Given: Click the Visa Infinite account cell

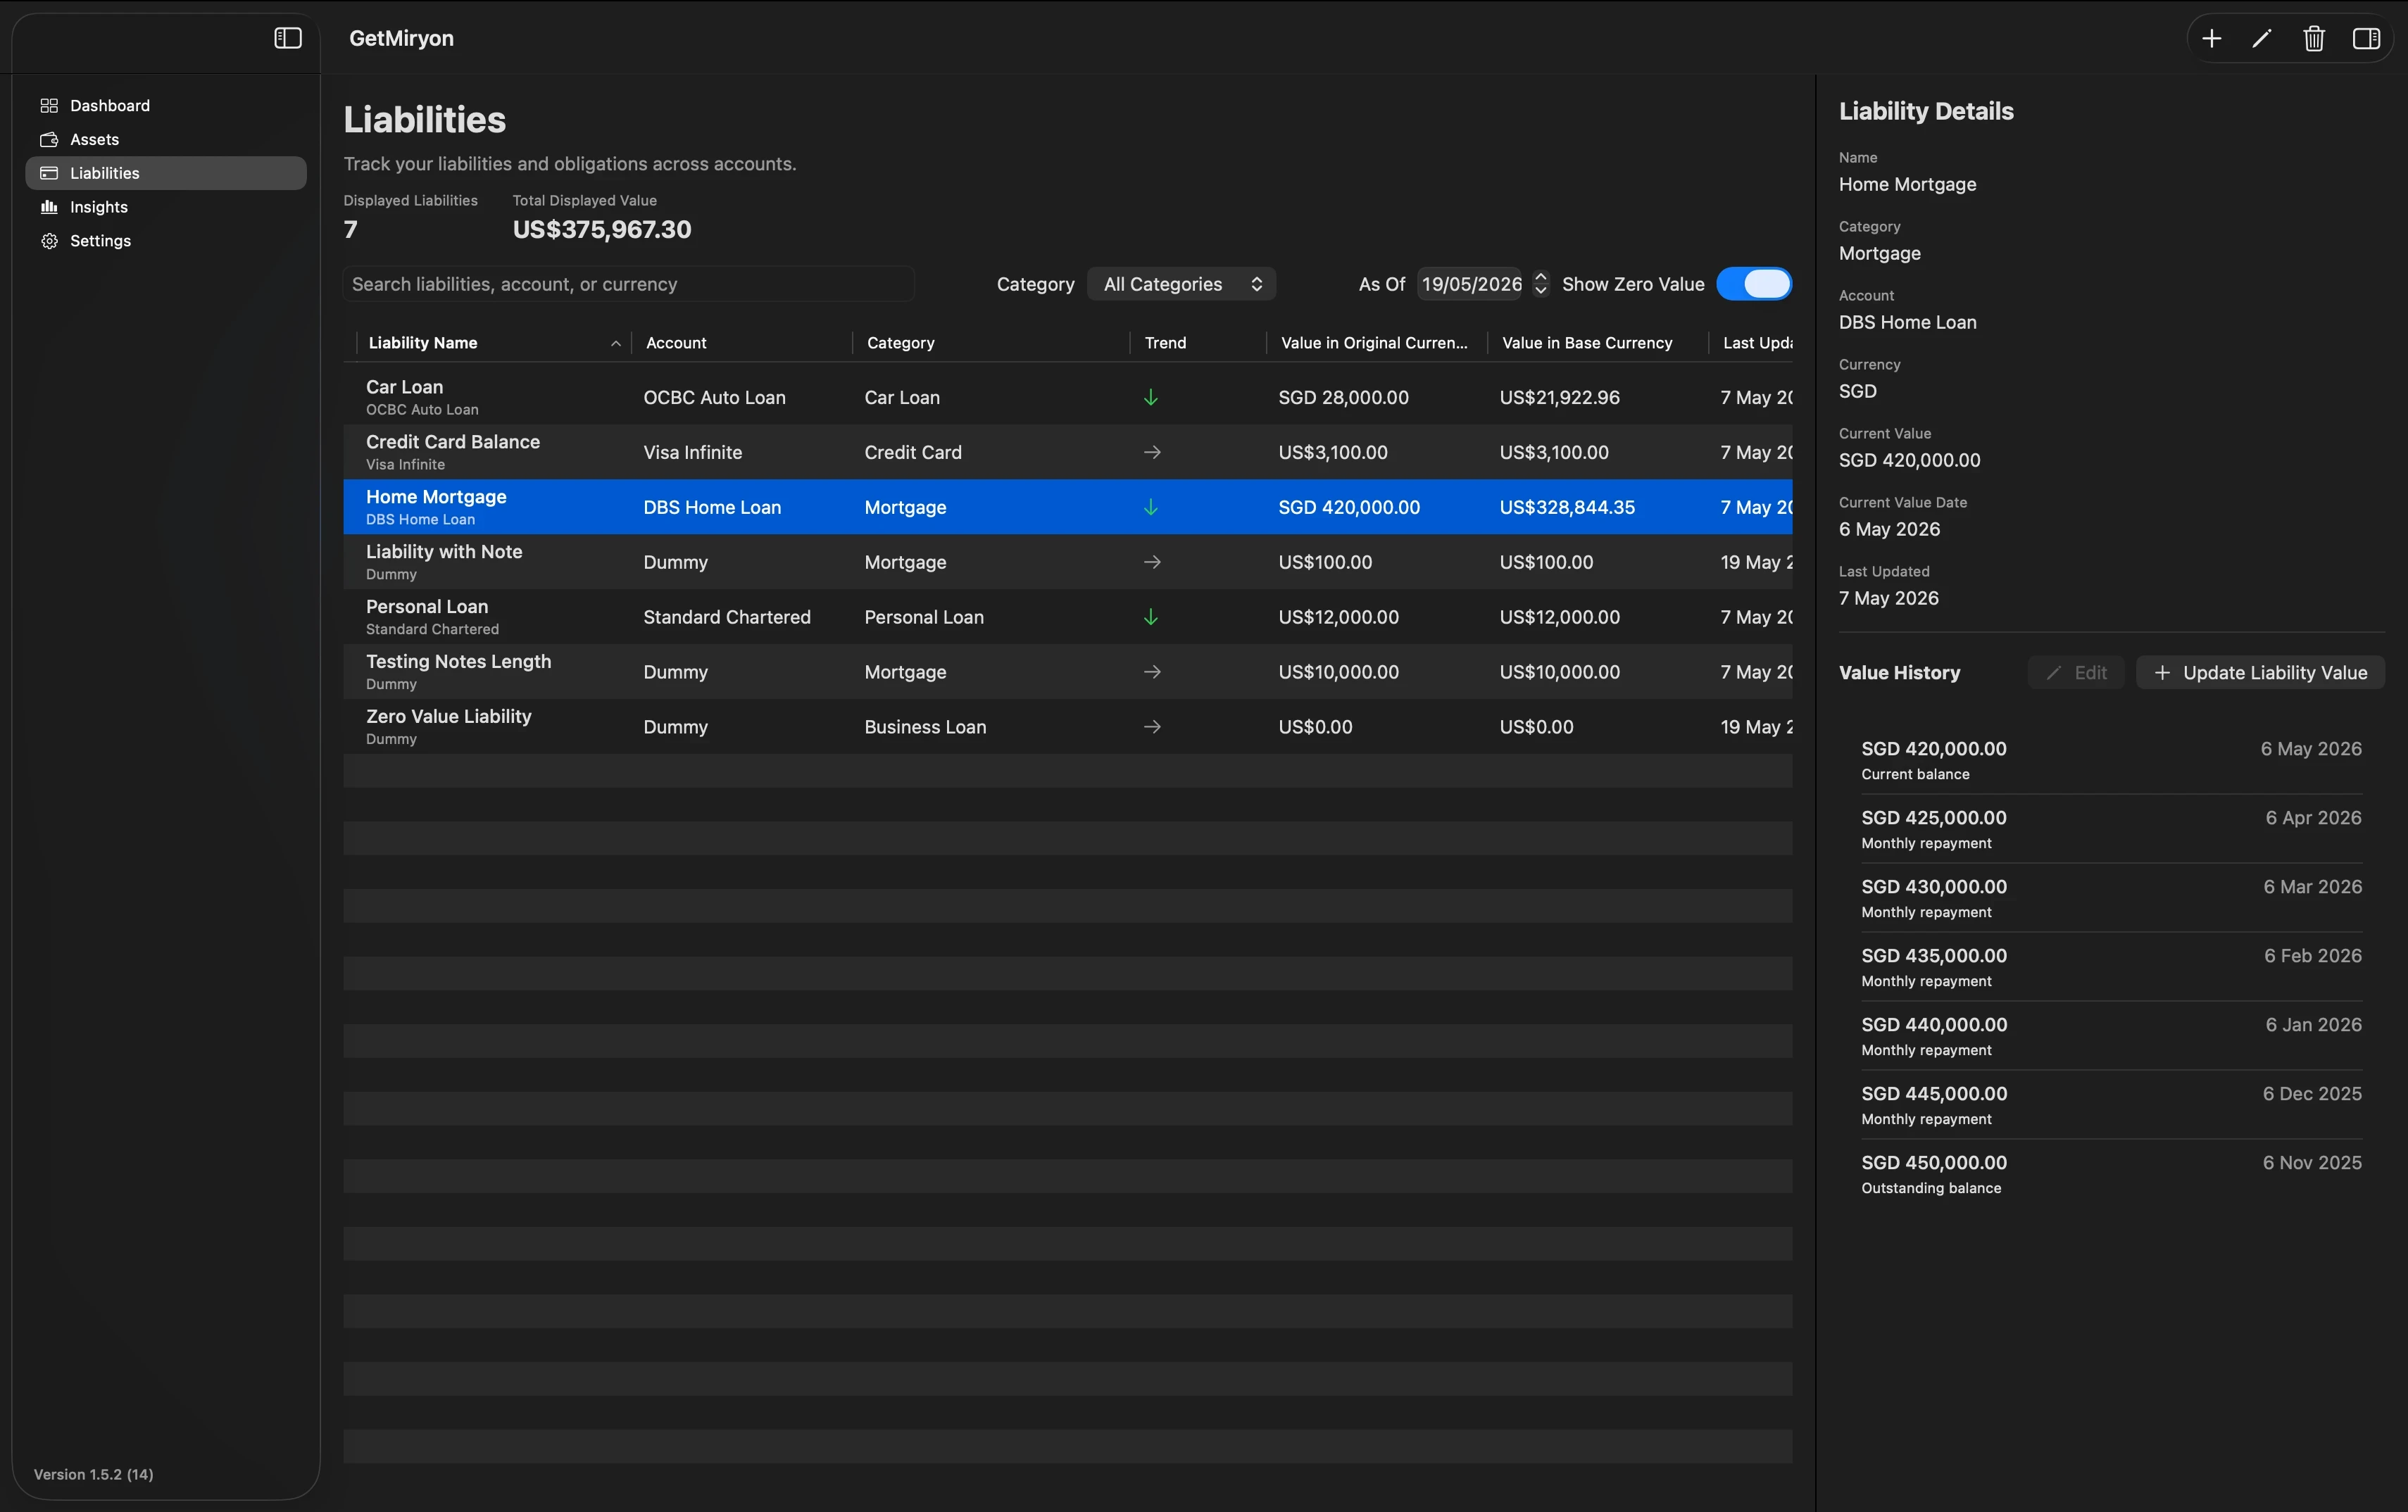Looking at the screenshot, I should click(692, 452).
